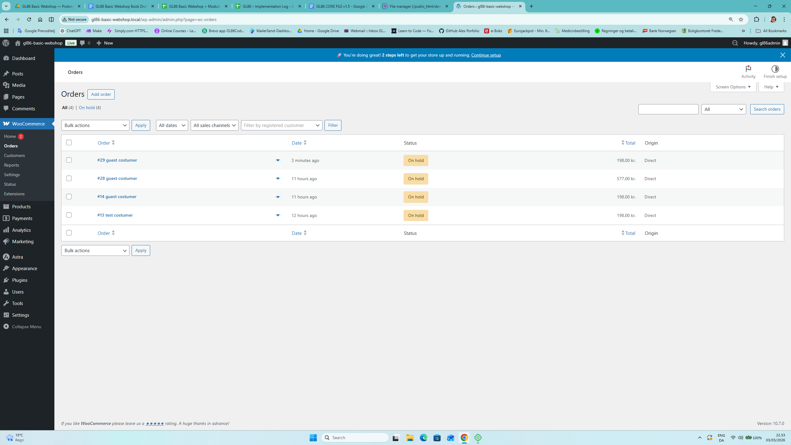The width and height of the screenshot is (791, 445).
Task: Open the Activity panel icon
Action: (x=748, y=72)
